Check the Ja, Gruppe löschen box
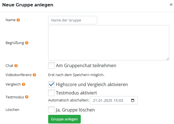Image resolution: width=174 pixels, height=124 pixels. 51,110
